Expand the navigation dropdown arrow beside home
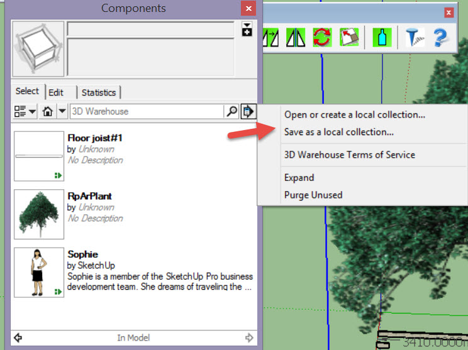This screenshot has height=350, width=468. click(62, 111)
